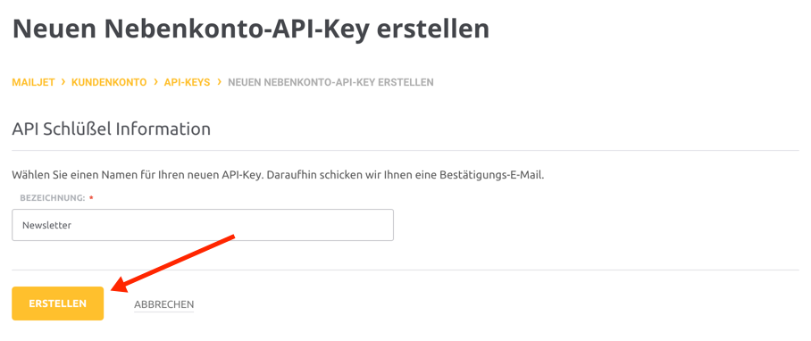Screen dimensions: 811x341
Task: Click the red arrow annotation head
Action: click(121, 287)
